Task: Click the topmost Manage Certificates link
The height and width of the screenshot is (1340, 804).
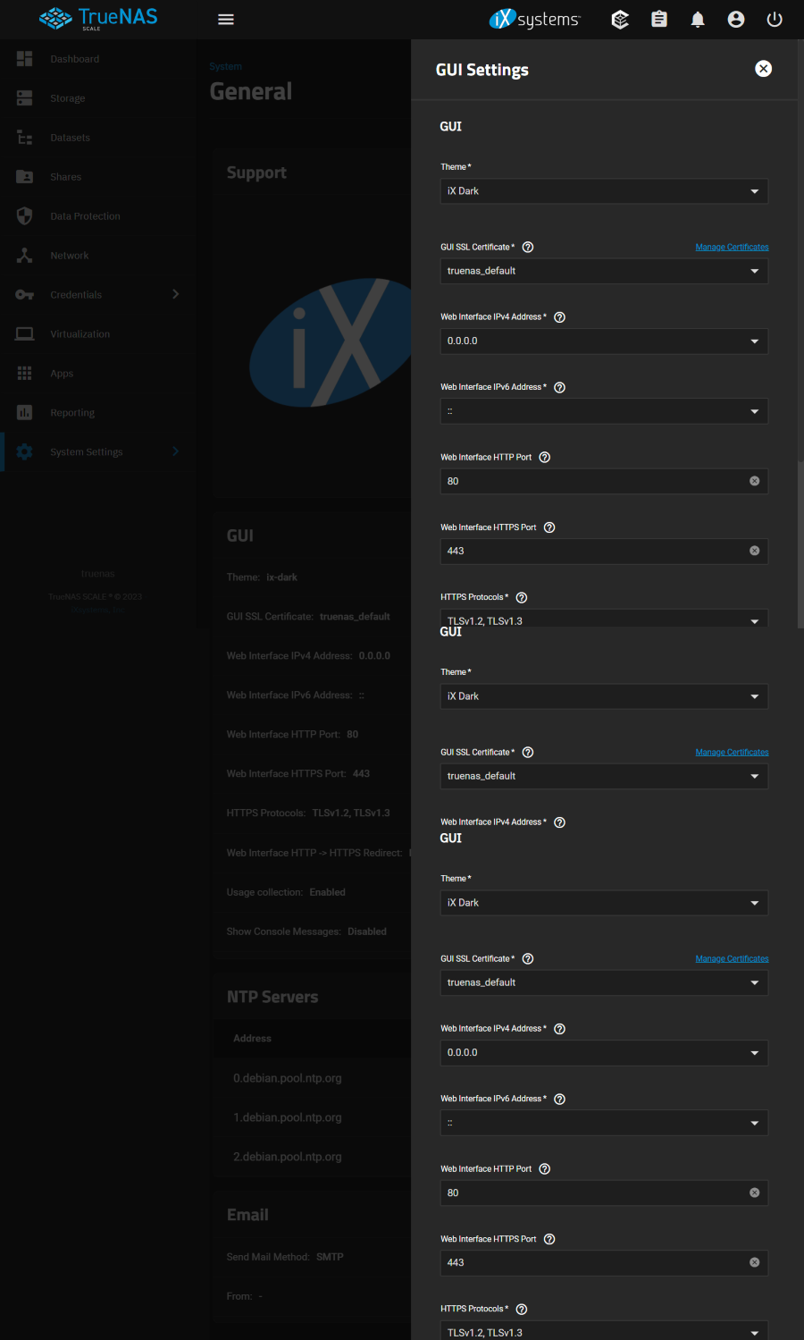Action: click(732, 247)
